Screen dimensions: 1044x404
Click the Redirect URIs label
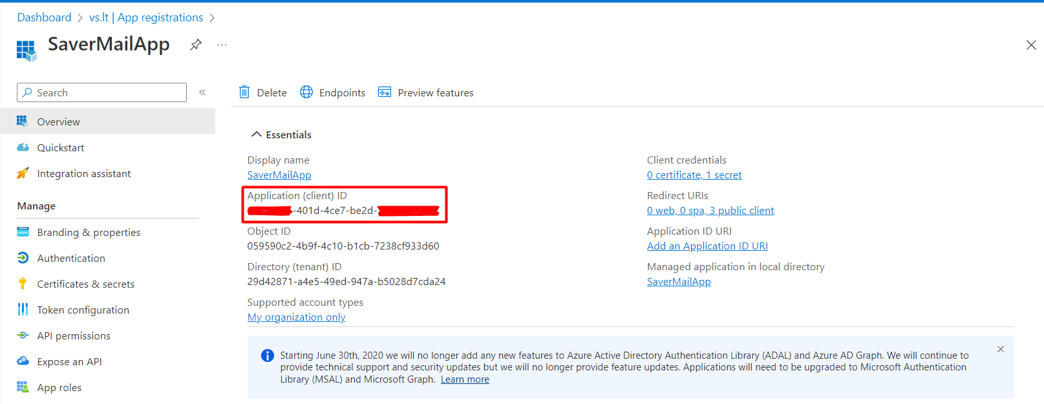[x=677, y=195]
